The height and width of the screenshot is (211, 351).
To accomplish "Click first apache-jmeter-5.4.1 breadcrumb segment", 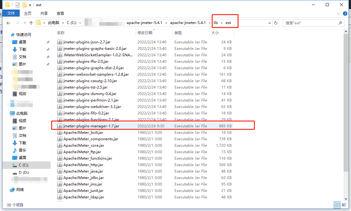I will (x=145, y=23).
